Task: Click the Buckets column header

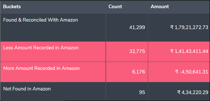Action: pyautogui.click(x=12, y=6)
